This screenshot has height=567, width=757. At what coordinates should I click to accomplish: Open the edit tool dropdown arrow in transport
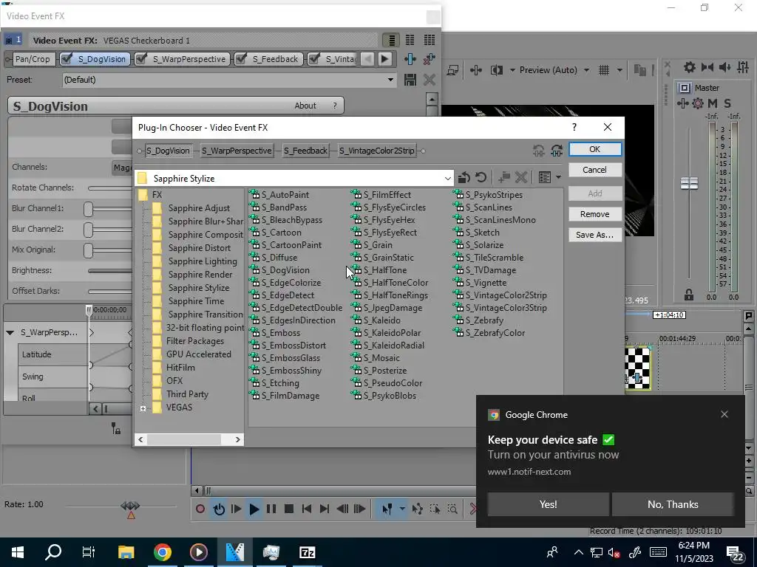401,509
